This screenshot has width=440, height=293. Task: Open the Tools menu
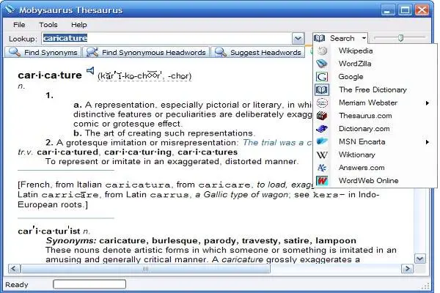click(48, 25)
